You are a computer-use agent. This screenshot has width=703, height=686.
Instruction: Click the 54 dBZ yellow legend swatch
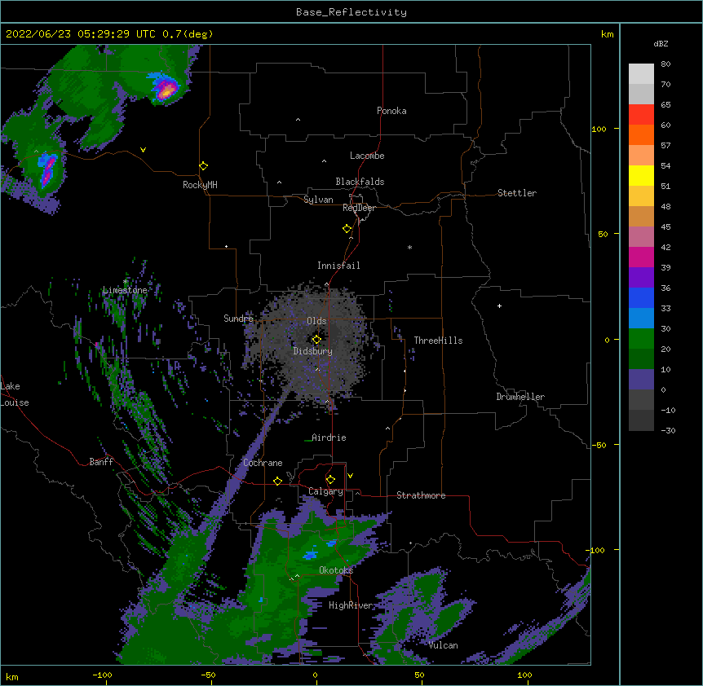641,175
